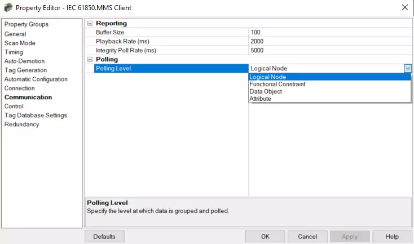The width and height of the screenshot is (414, 244).
Task: Edit the Integrity Poll Rate value 5000
Action: pyautogui.click(x=330, y=50)
